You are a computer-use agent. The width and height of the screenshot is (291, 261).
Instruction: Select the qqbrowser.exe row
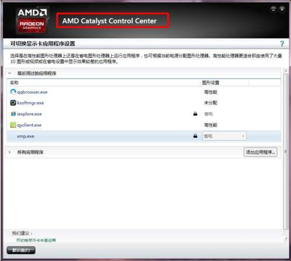pos(144,92)
